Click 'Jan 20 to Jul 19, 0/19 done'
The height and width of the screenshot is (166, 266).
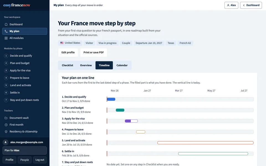point(77,145)
